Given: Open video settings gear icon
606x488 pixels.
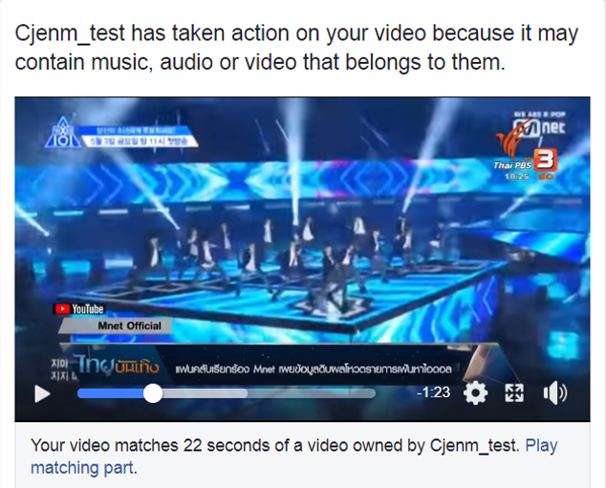Looking at the screenshot, I should 475,393.
